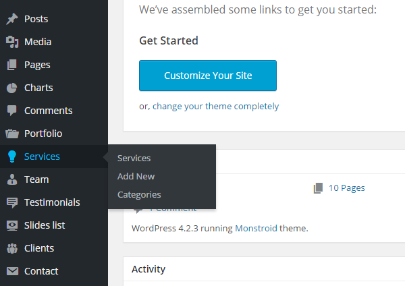Click the Services lightbulb icon
Viewport: 405px width, 286px height.
coord(12,156)
